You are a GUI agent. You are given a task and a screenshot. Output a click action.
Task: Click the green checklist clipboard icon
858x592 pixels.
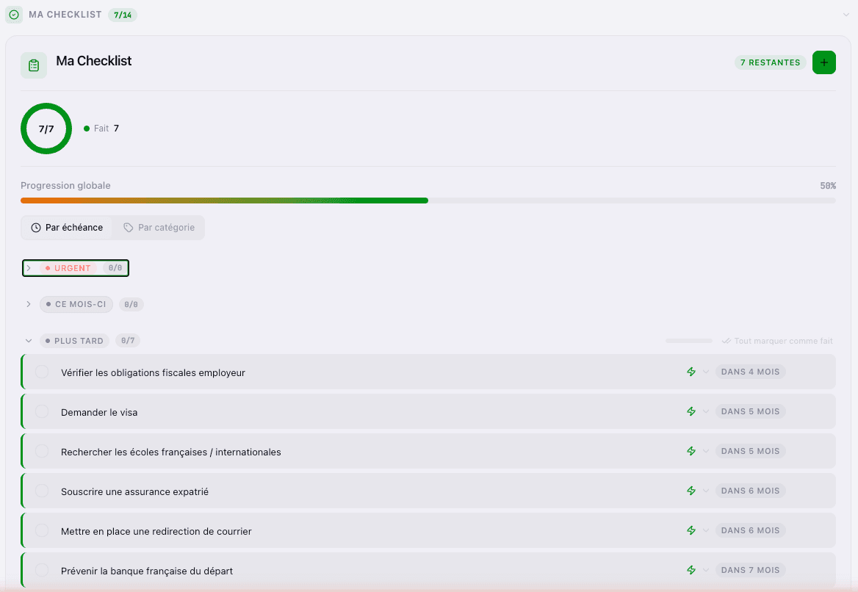coord(34,65)
